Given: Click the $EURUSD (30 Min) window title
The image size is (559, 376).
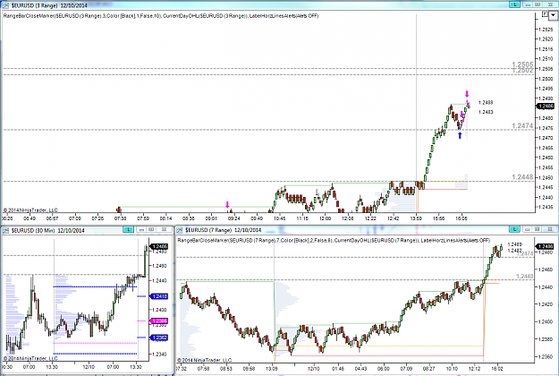Looking at the screenshot, I should coord(47,230).
